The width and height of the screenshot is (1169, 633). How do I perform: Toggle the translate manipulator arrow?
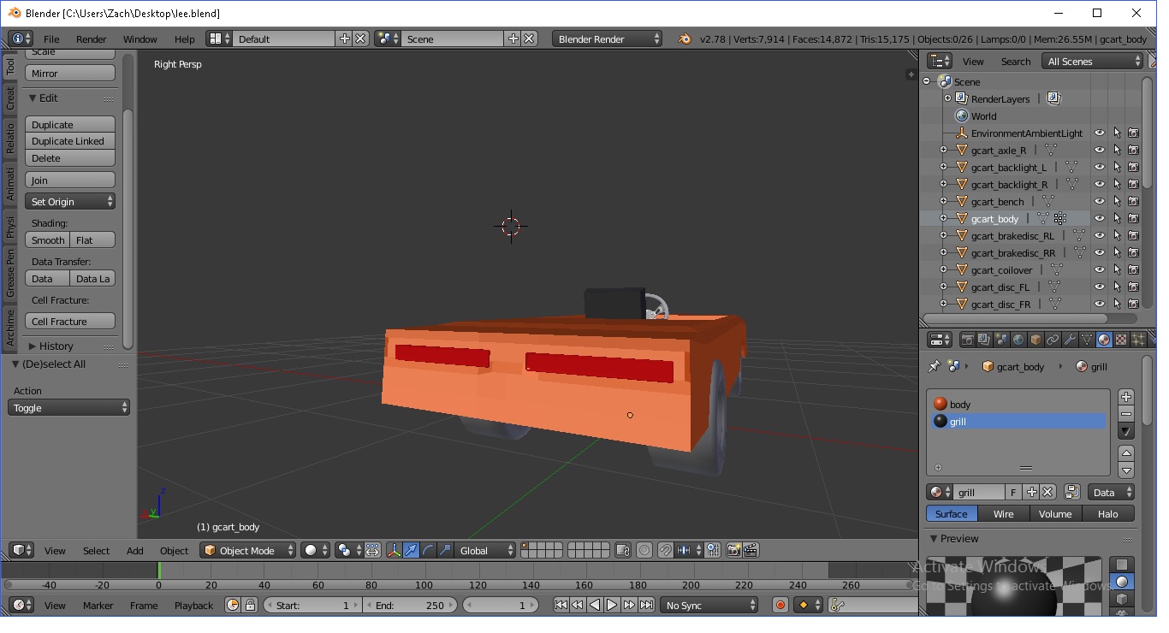pos(412,550)
